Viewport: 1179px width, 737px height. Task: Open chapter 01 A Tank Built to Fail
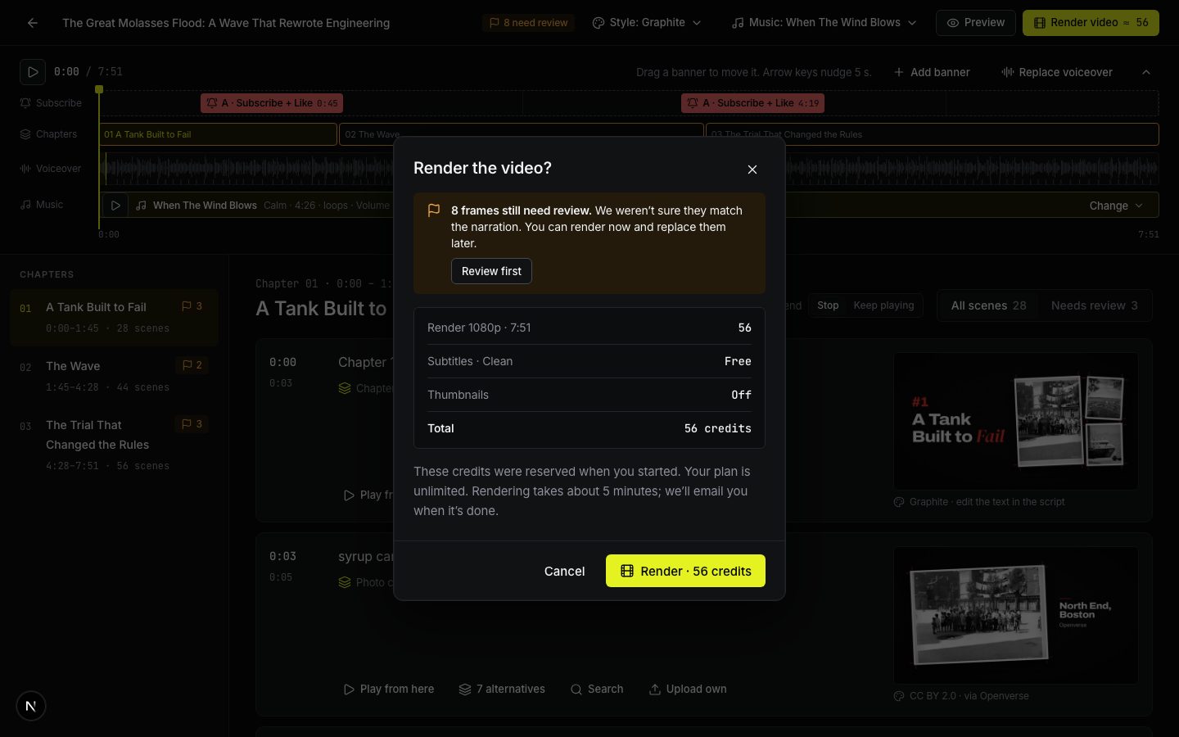(114, 317)
